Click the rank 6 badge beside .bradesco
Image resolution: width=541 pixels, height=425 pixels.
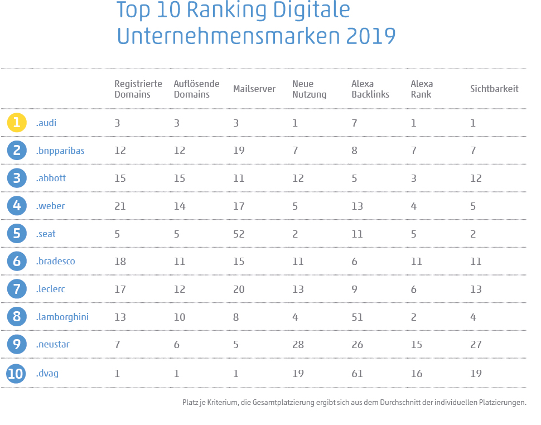[16, 261]
